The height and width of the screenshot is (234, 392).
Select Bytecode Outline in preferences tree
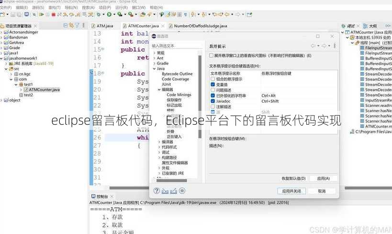pos(177,74)
